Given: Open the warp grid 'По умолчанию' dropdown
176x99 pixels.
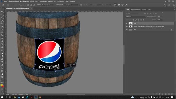Looking at the screenshot, I should (48, 5).
